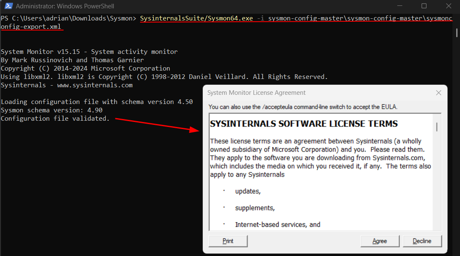
Task: Click the "supplements," bullet in license text
Action: [x=255, y=208]
